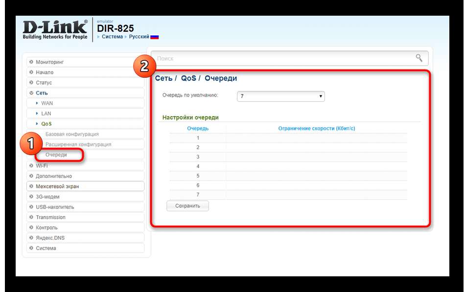Open Мониторинг in the sidebar
Screen dimensions: 465x292
(x=85, y=62)
